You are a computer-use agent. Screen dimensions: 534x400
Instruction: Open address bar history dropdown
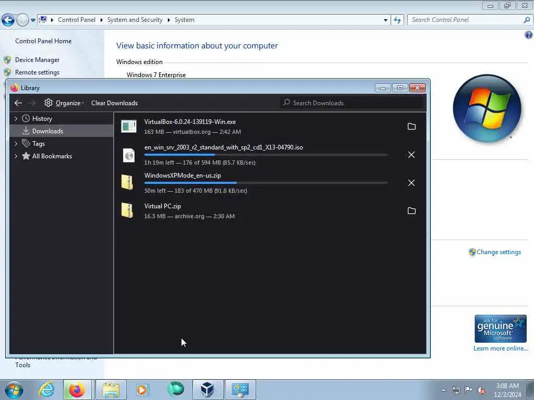pos(385,20)
